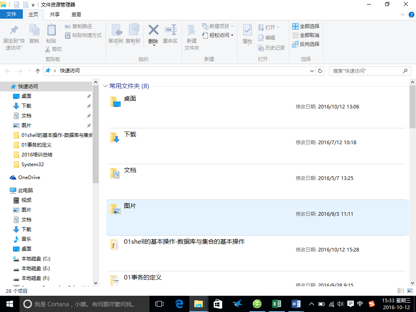Switch to the Share (共享) ribbon tab
This screenshot has width=416, height=312.
(55, 14)
